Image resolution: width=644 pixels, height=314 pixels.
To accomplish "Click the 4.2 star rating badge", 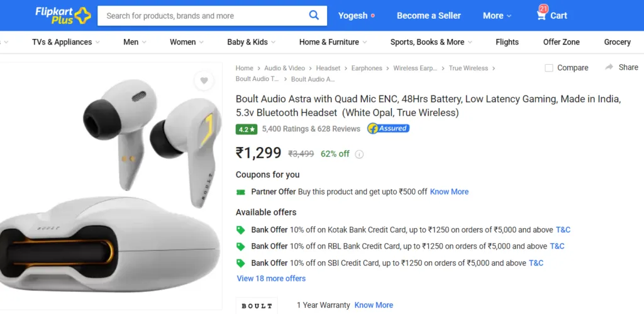I will point(247,129).
